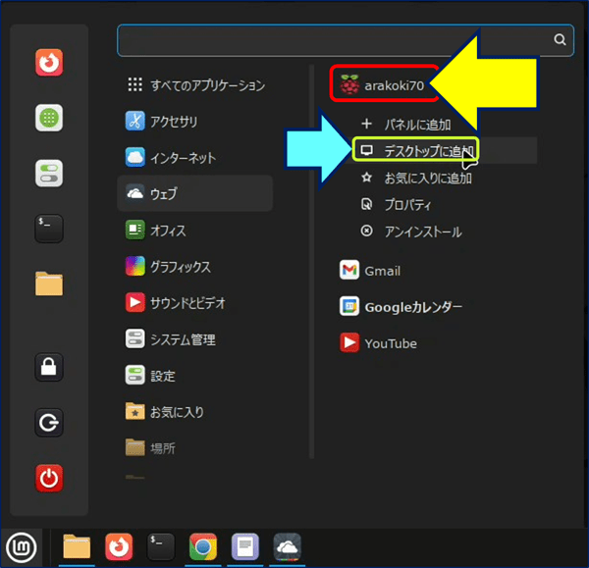Select the インターネット category

click(x=195, y=158)
